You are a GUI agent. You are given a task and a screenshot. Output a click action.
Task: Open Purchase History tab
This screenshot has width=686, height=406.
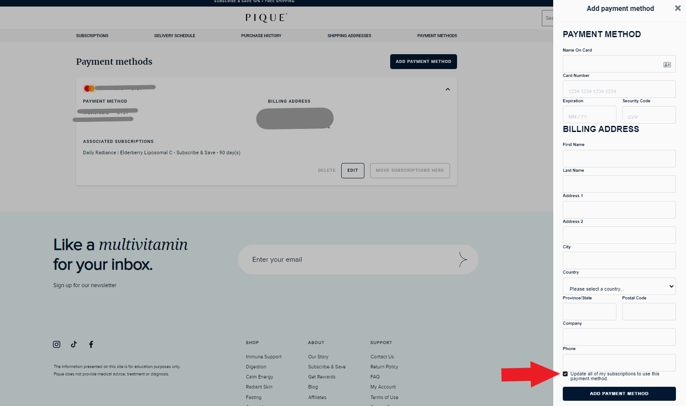(261, 36)
